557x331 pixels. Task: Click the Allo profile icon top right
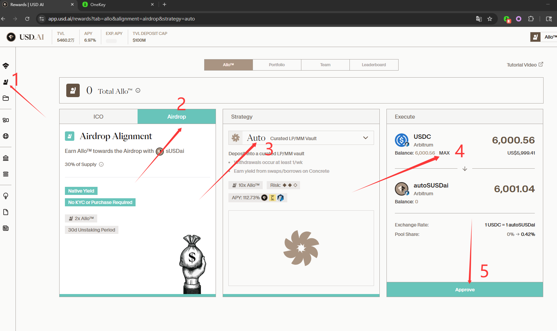[535, 37]
